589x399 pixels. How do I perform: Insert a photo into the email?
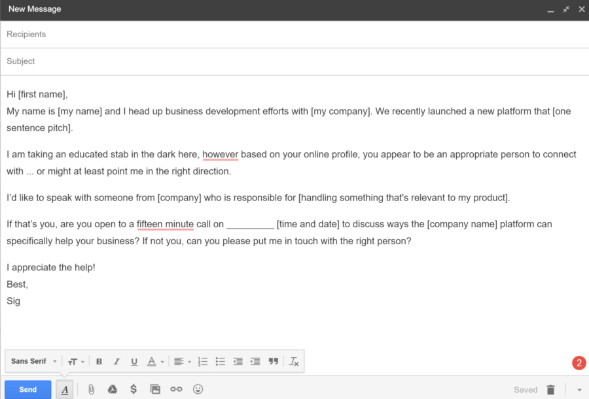155,389
